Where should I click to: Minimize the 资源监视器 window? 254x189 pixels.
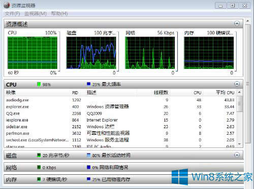pyautogui.click(x=220, y=6)
